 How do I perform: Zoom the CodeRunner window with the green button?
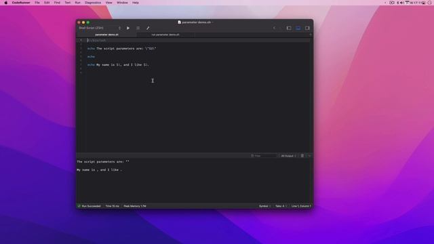(x=88, y=22)
